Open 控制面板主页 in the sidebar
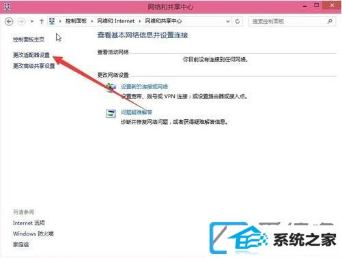342x258 pixels. pyautogui.click(x=29, y=39)
